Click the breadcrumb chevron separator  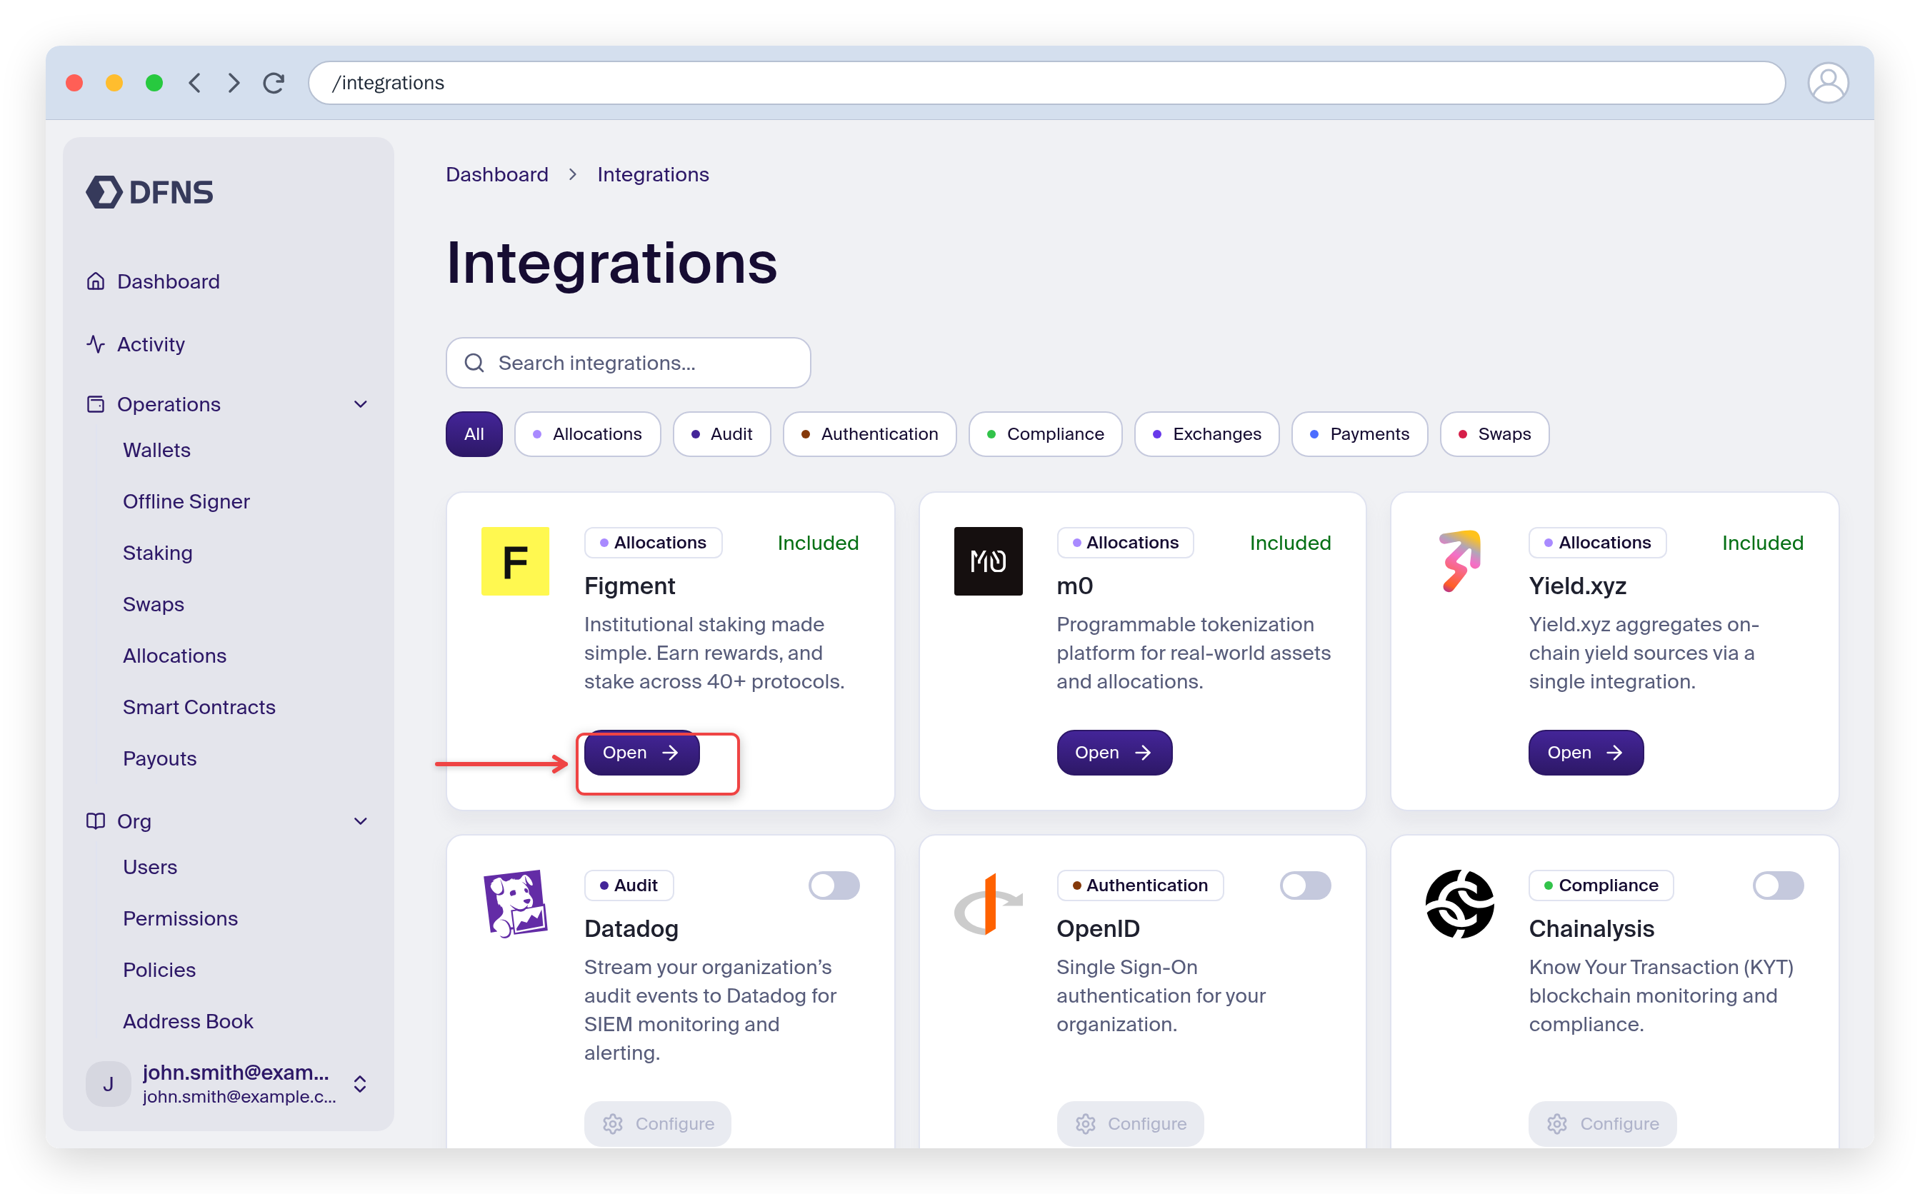click(573, 174)
